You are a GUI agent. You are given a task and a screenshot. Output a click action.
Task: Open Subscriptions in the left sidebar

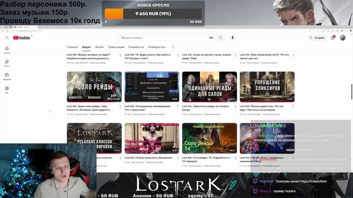(x=7, y=76)
